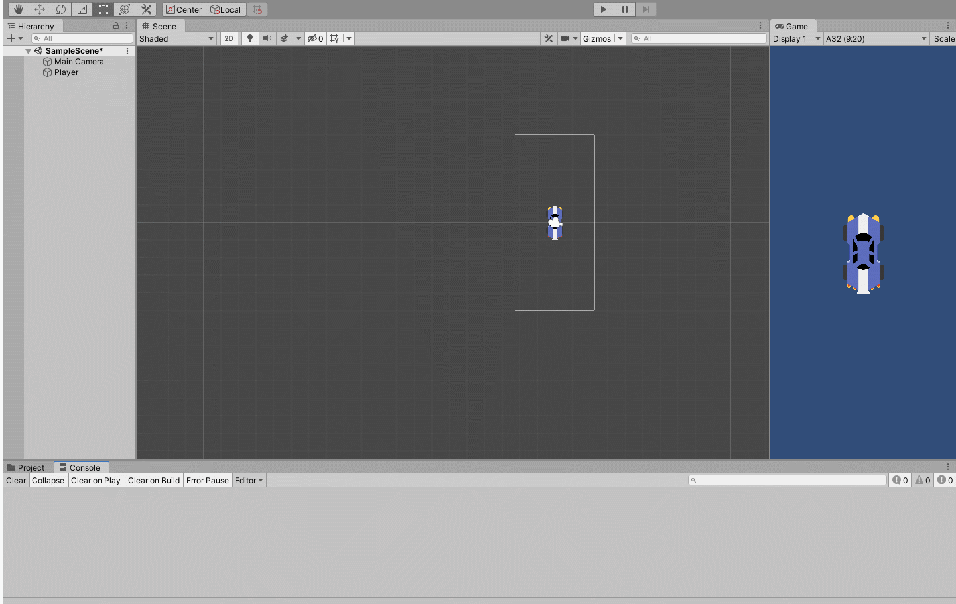Toggle scene effects icon
The width and height of the screenshot is (956, 604).
click(x=284, y=38)
